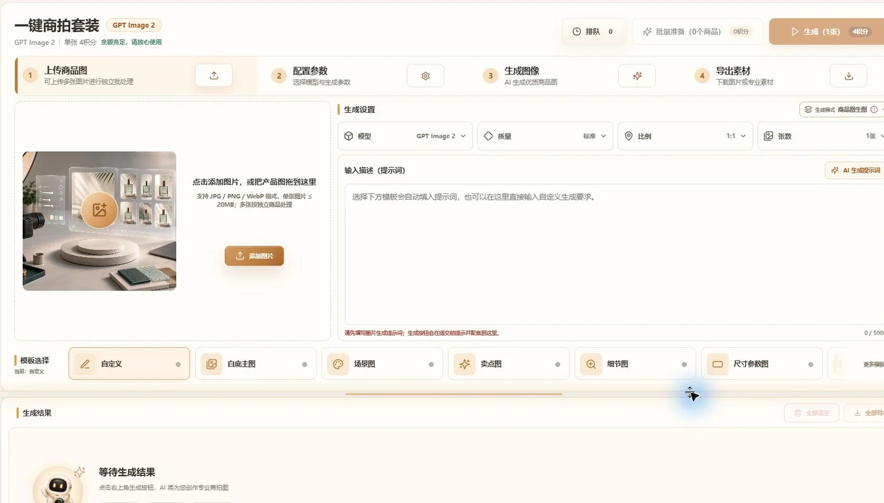
Task: Click the clock icon in 排队 button
Action: coord(576,31)
